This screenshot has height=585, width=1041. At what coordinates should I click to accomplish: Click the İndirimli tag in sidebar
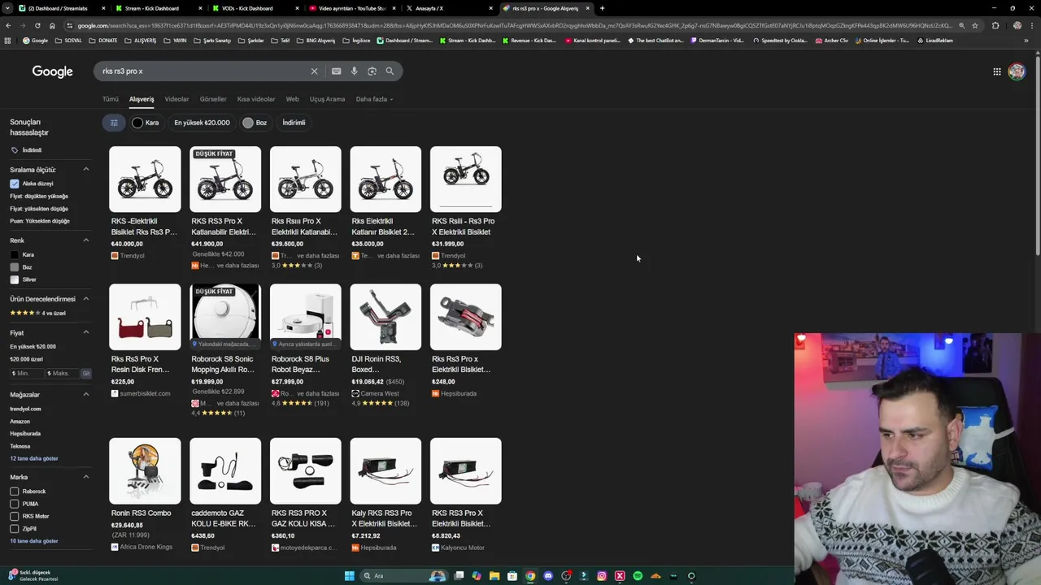(x=26, y=150)
